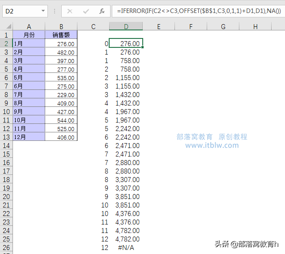Select column H header
This screenshot has height=254, width=285.
(255, 27)
